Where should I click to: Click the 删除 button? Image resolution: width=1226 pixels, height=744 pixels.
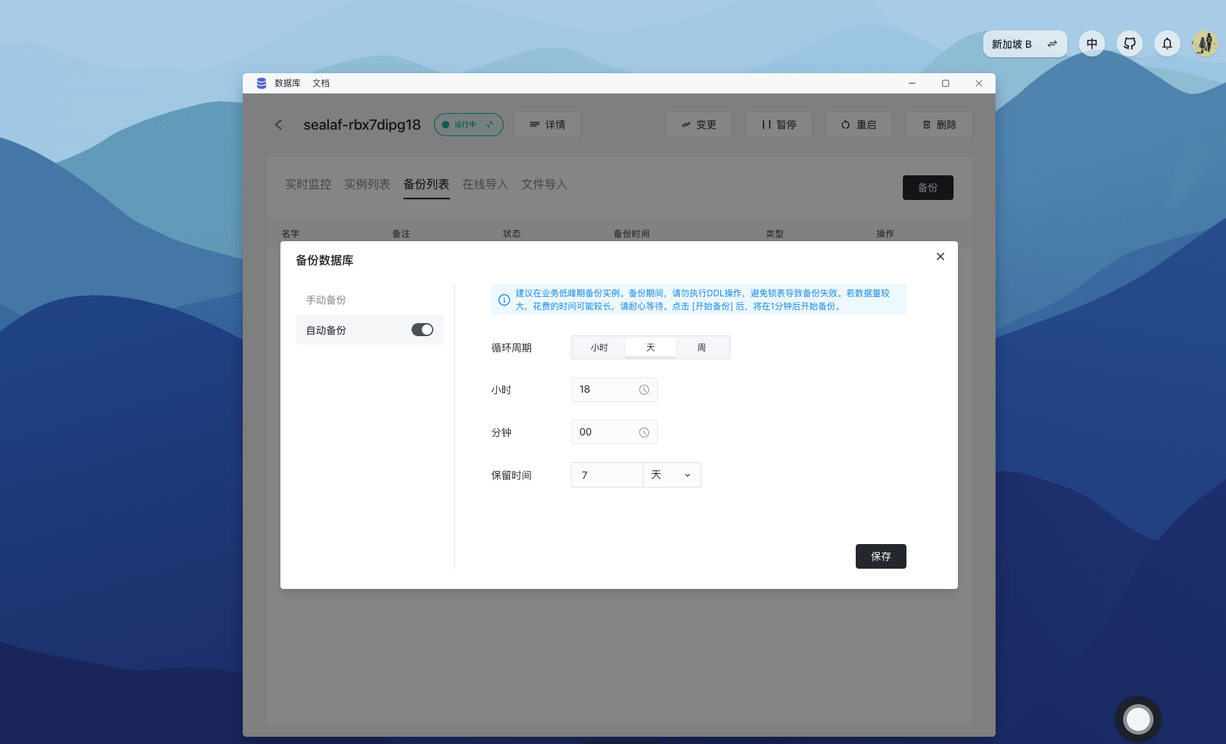(x=939, y=125)
